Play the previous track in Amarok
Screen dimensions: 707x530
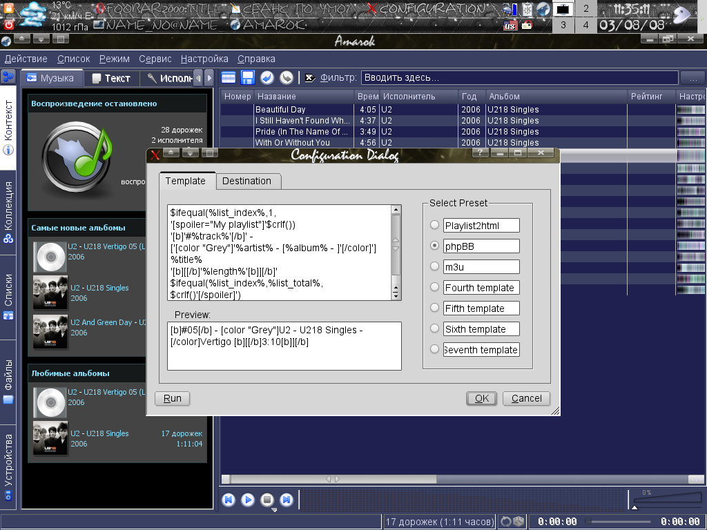click(229, 500)
